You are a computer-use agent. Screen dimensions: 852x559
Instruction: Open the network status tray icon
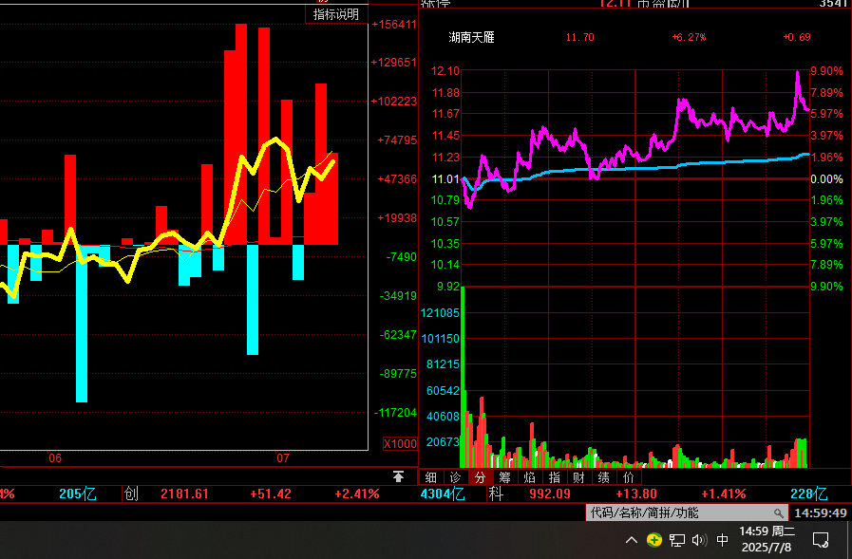[x=677, y=540]
